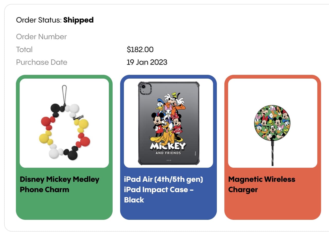Select the orange wireless charger product card

tap(273, 147)
